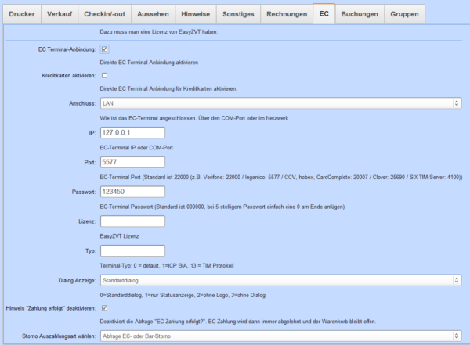Uncheck Hinweis "Zahlung erfolgt" deaktivieren

click(104, 307)
